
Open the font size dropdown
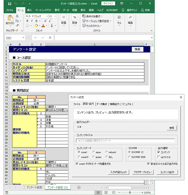[55, 16]
